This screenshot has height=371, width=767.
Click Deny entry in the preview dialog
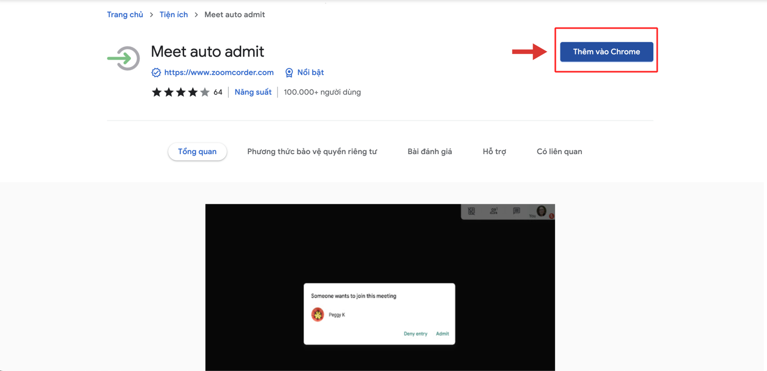[x=415, y=334]
